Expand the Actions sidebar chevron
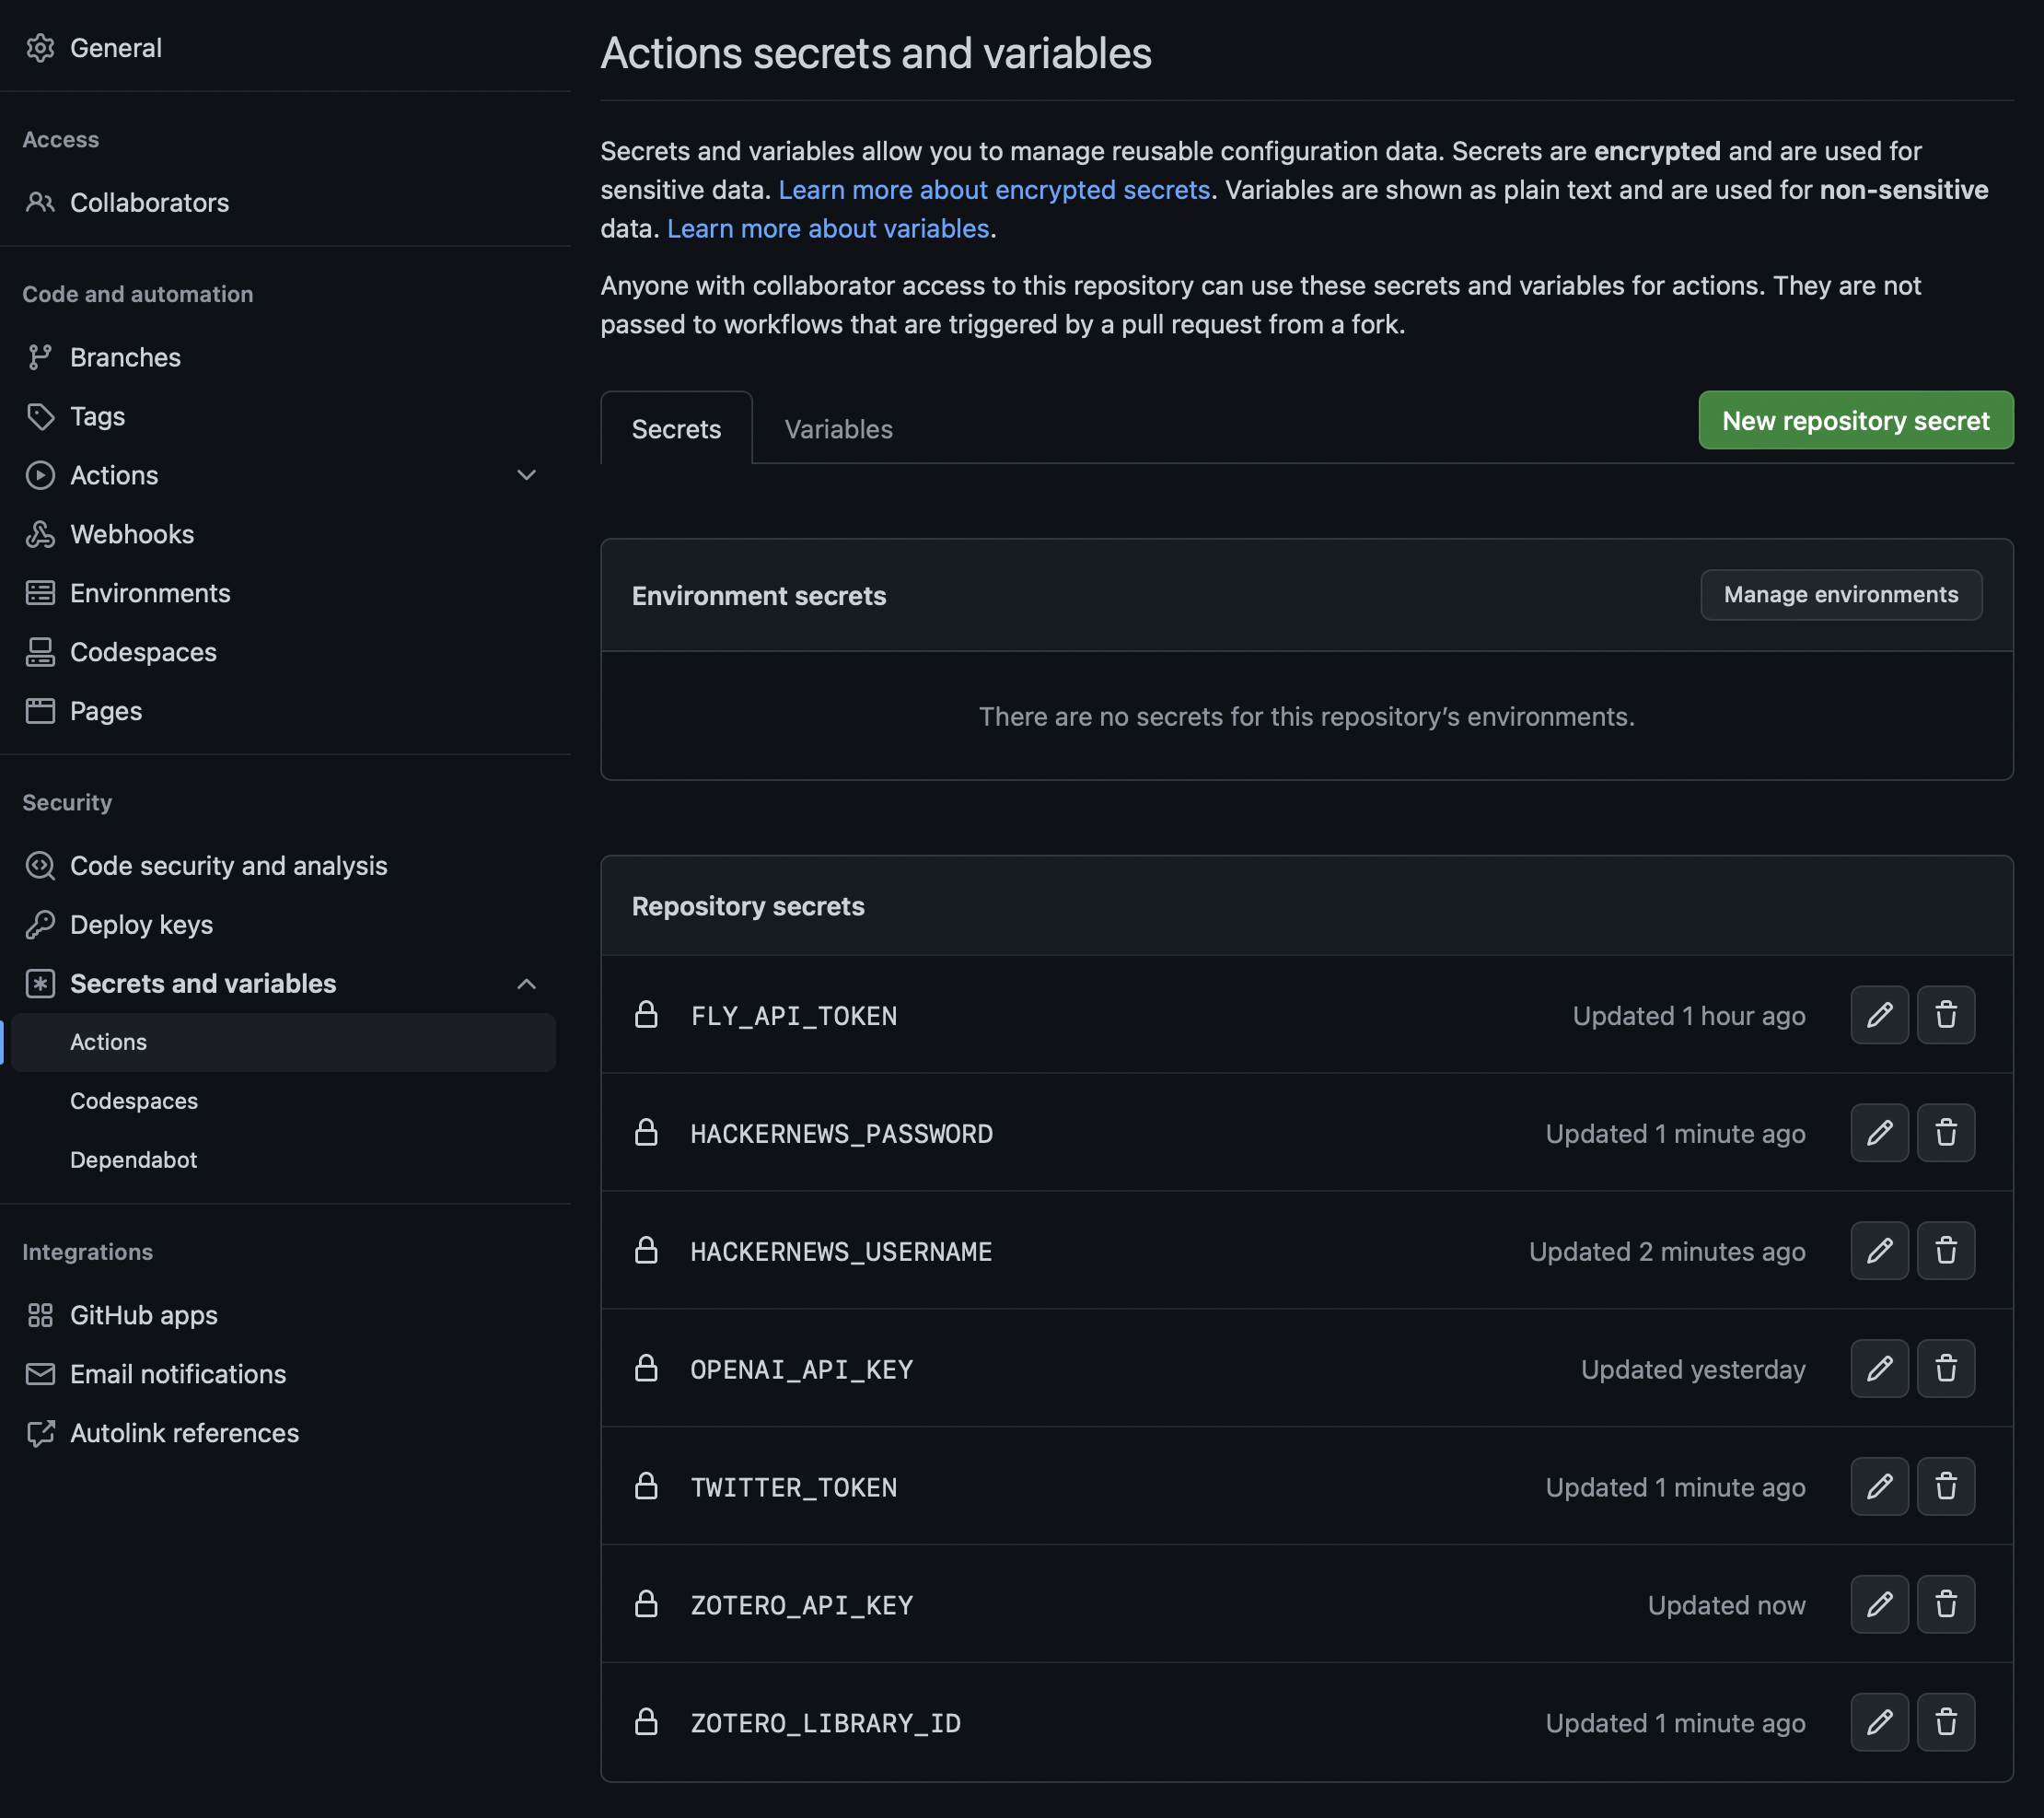This screenshot has height=1818, width=2044. (x=526, y=475)
